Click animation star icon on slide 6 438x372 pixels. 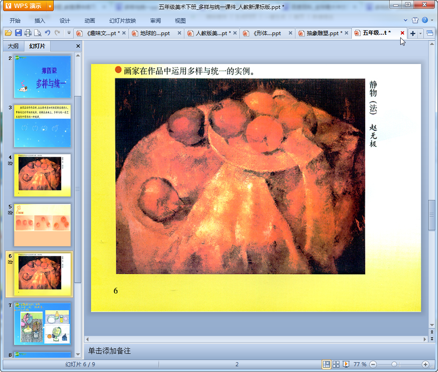pyautogui.click(x=10, y=262)
